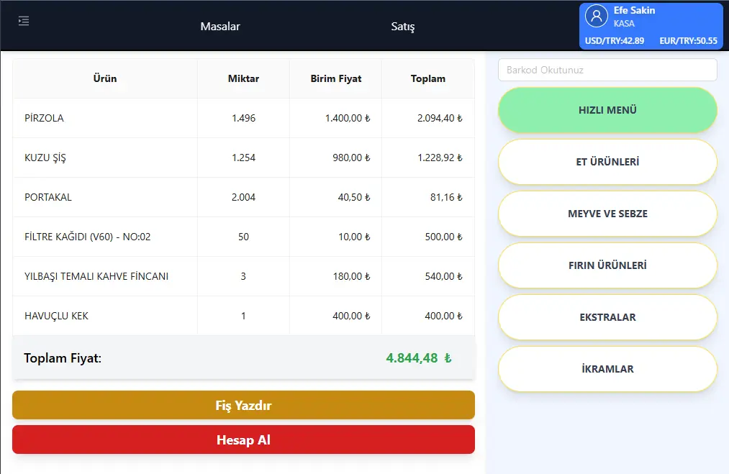
Task: Open the ET ÜRÜNLERİ category
Action: coord(607,162)
